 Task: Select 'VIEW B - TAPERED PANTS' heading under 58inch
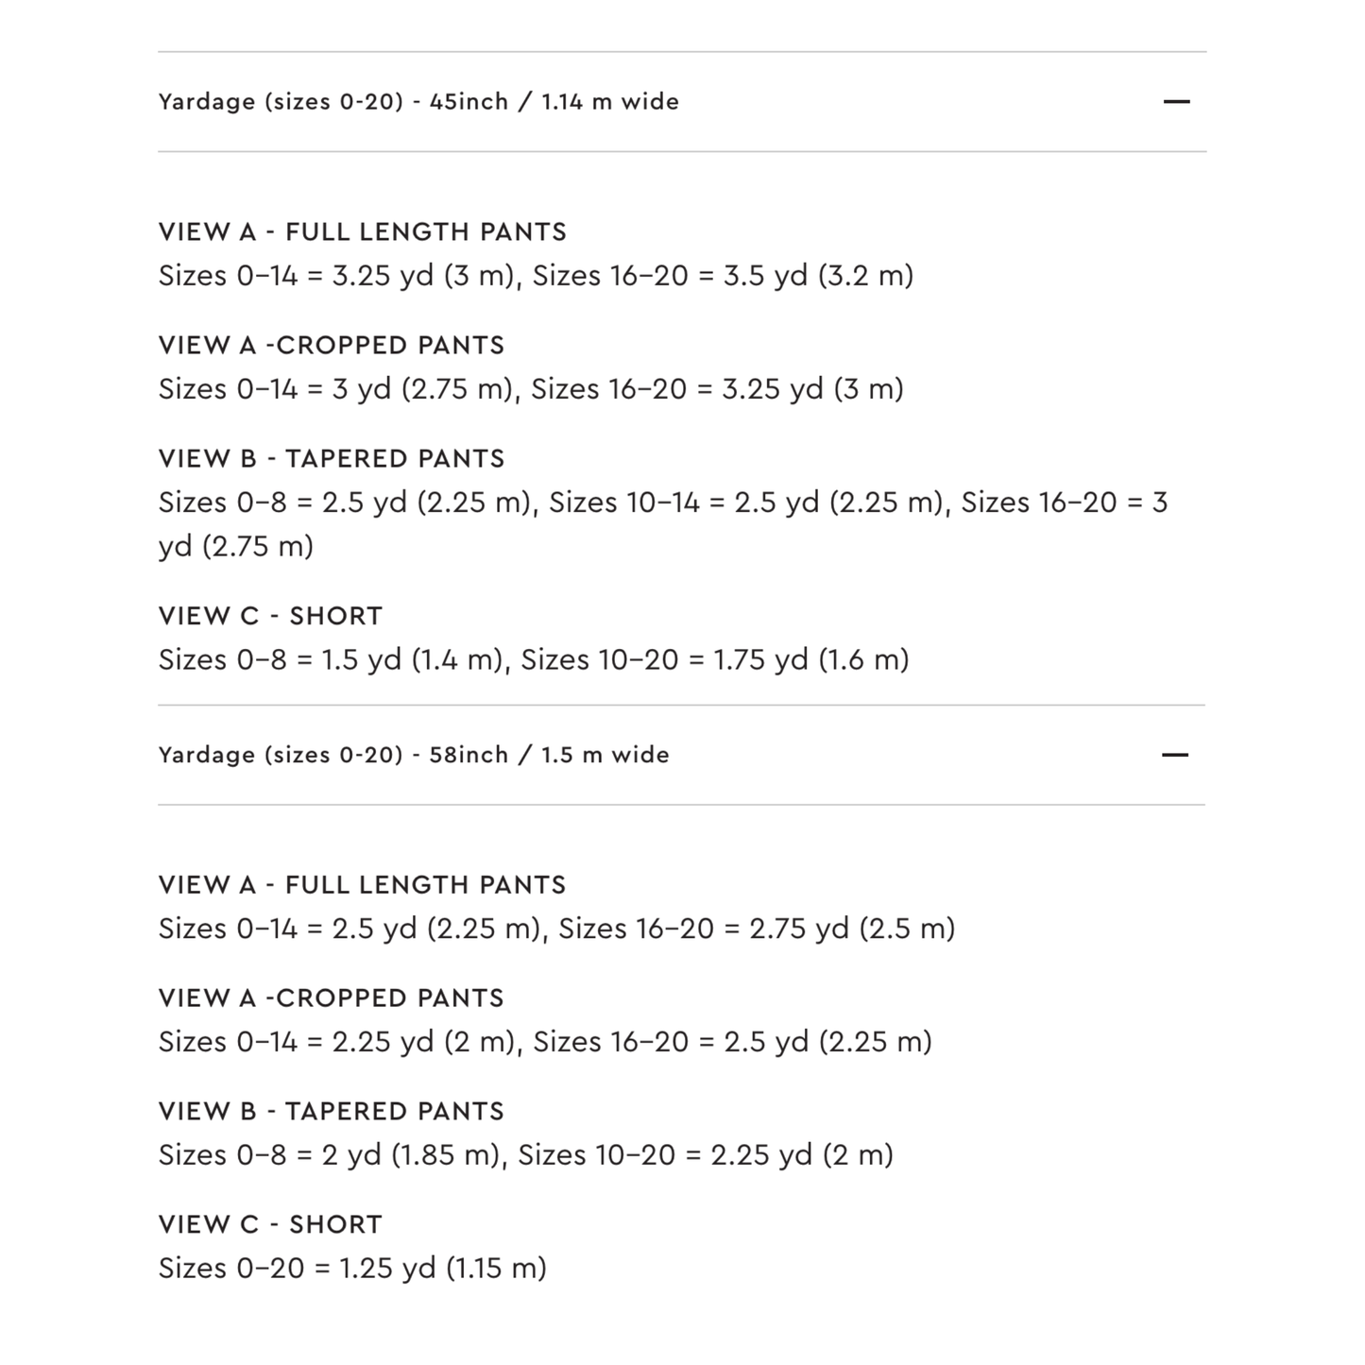coord(332,1112)
